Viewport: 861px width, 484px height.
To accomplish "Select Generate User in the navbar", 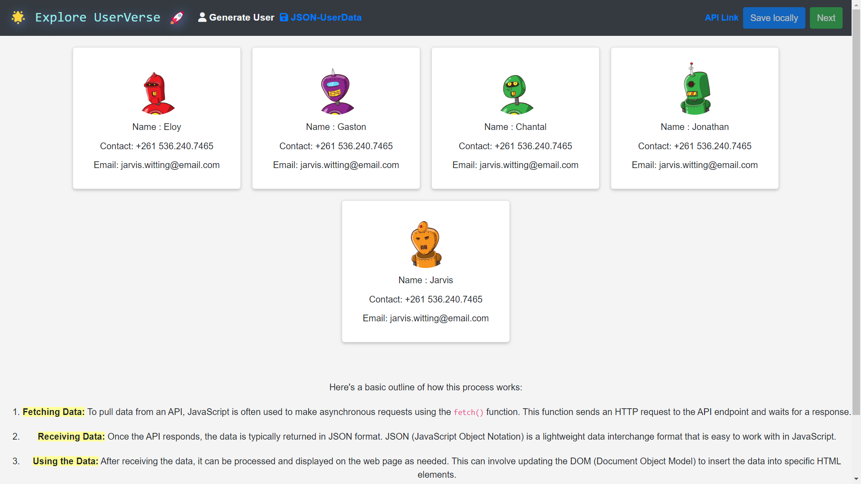I will tap(242, 17).
